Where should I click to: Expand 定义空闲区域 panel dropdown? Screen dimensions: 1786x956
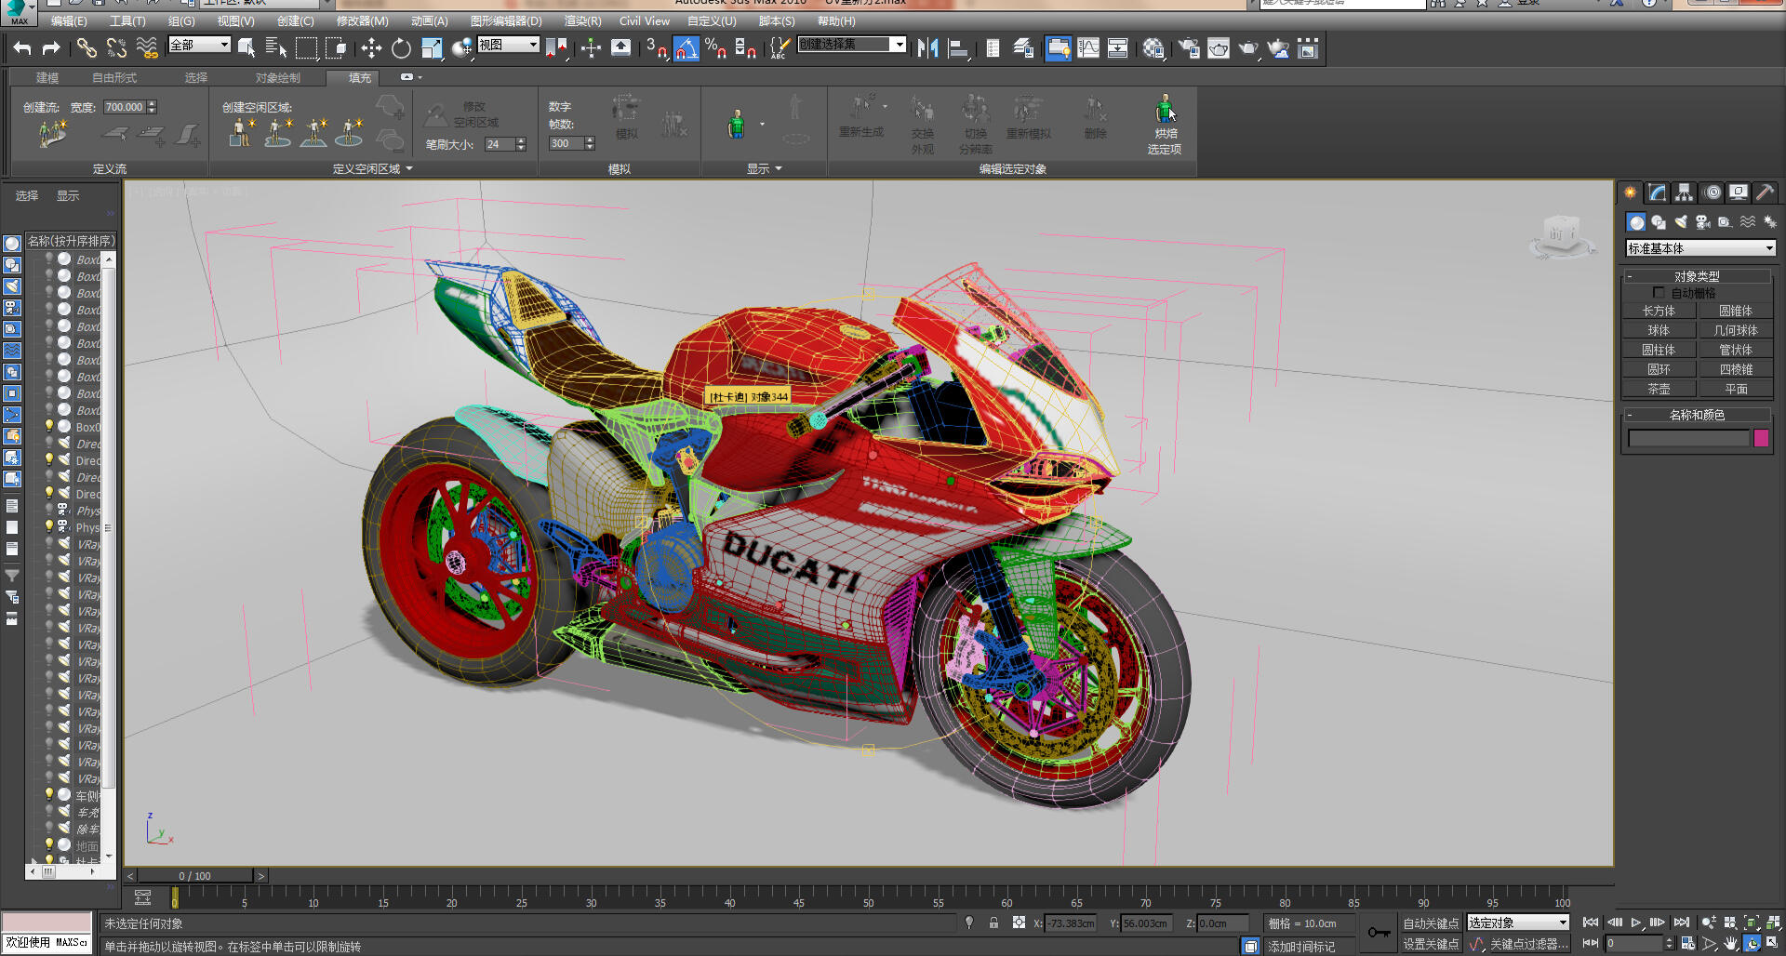(408, 169)
